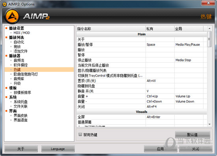Select the 音量 + row
Viewport: 217px width, 156px height.
[x=142, y=96]
